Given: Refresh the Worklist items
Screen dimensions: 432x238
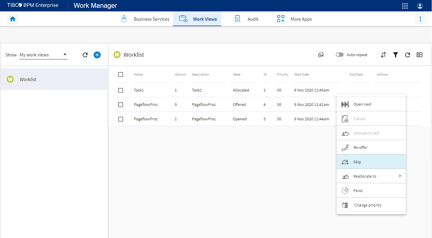Looking at the screenshot, I should [408, 55].
